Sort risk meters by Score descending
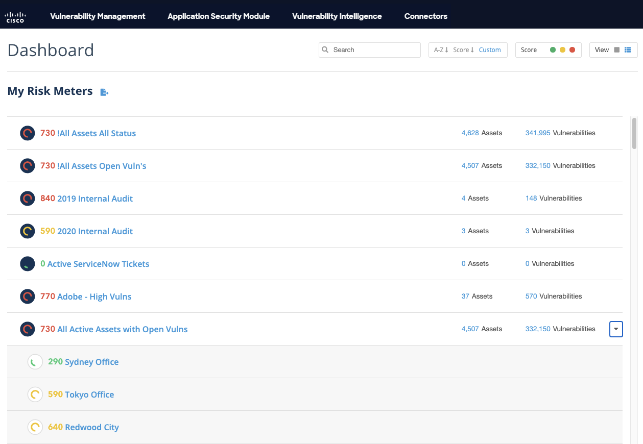643x444 pixels. [x=463, y=50]
